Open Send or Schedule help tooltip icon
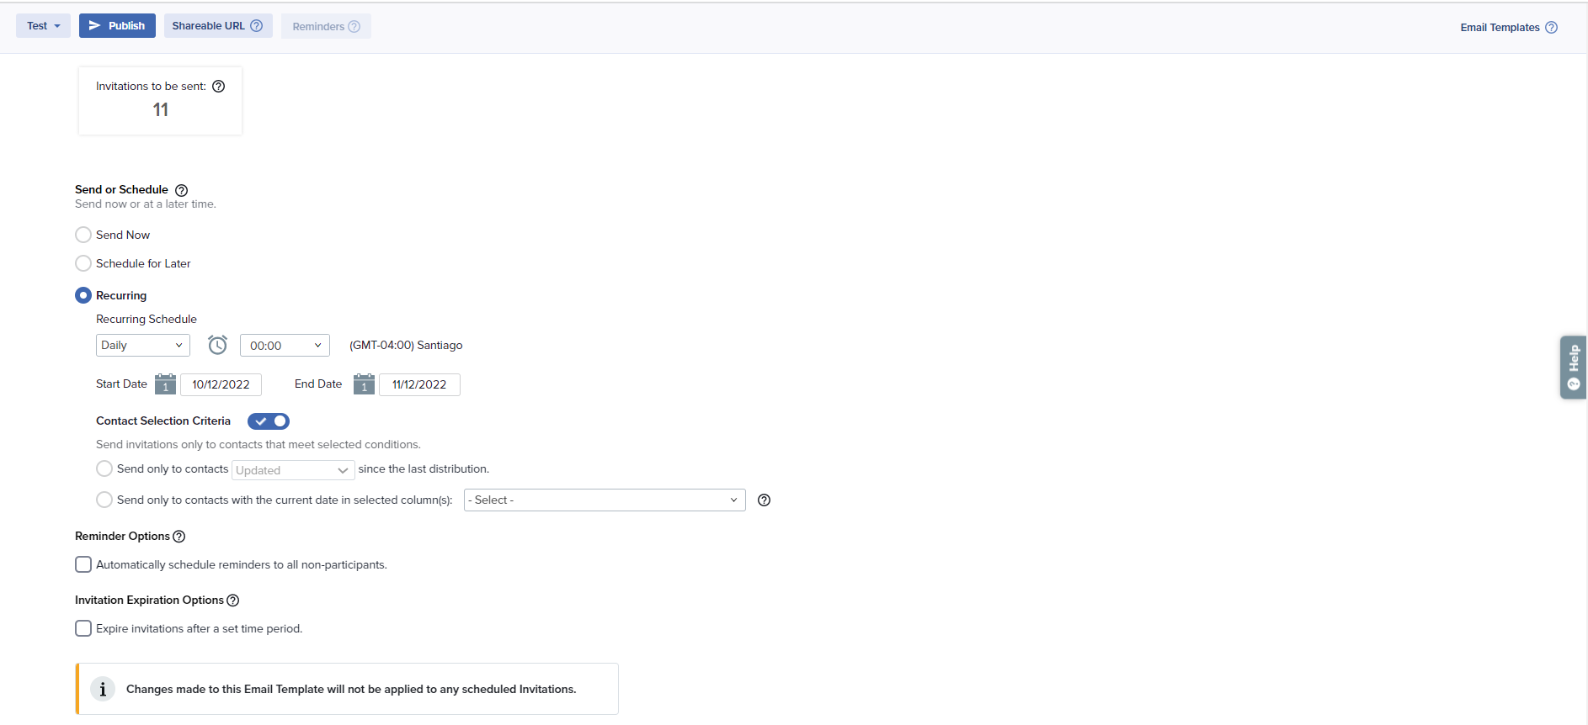 181,190
